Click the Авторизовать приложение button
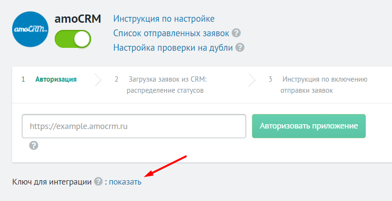Viewport: 392px width, 201px height. [309, 126]
